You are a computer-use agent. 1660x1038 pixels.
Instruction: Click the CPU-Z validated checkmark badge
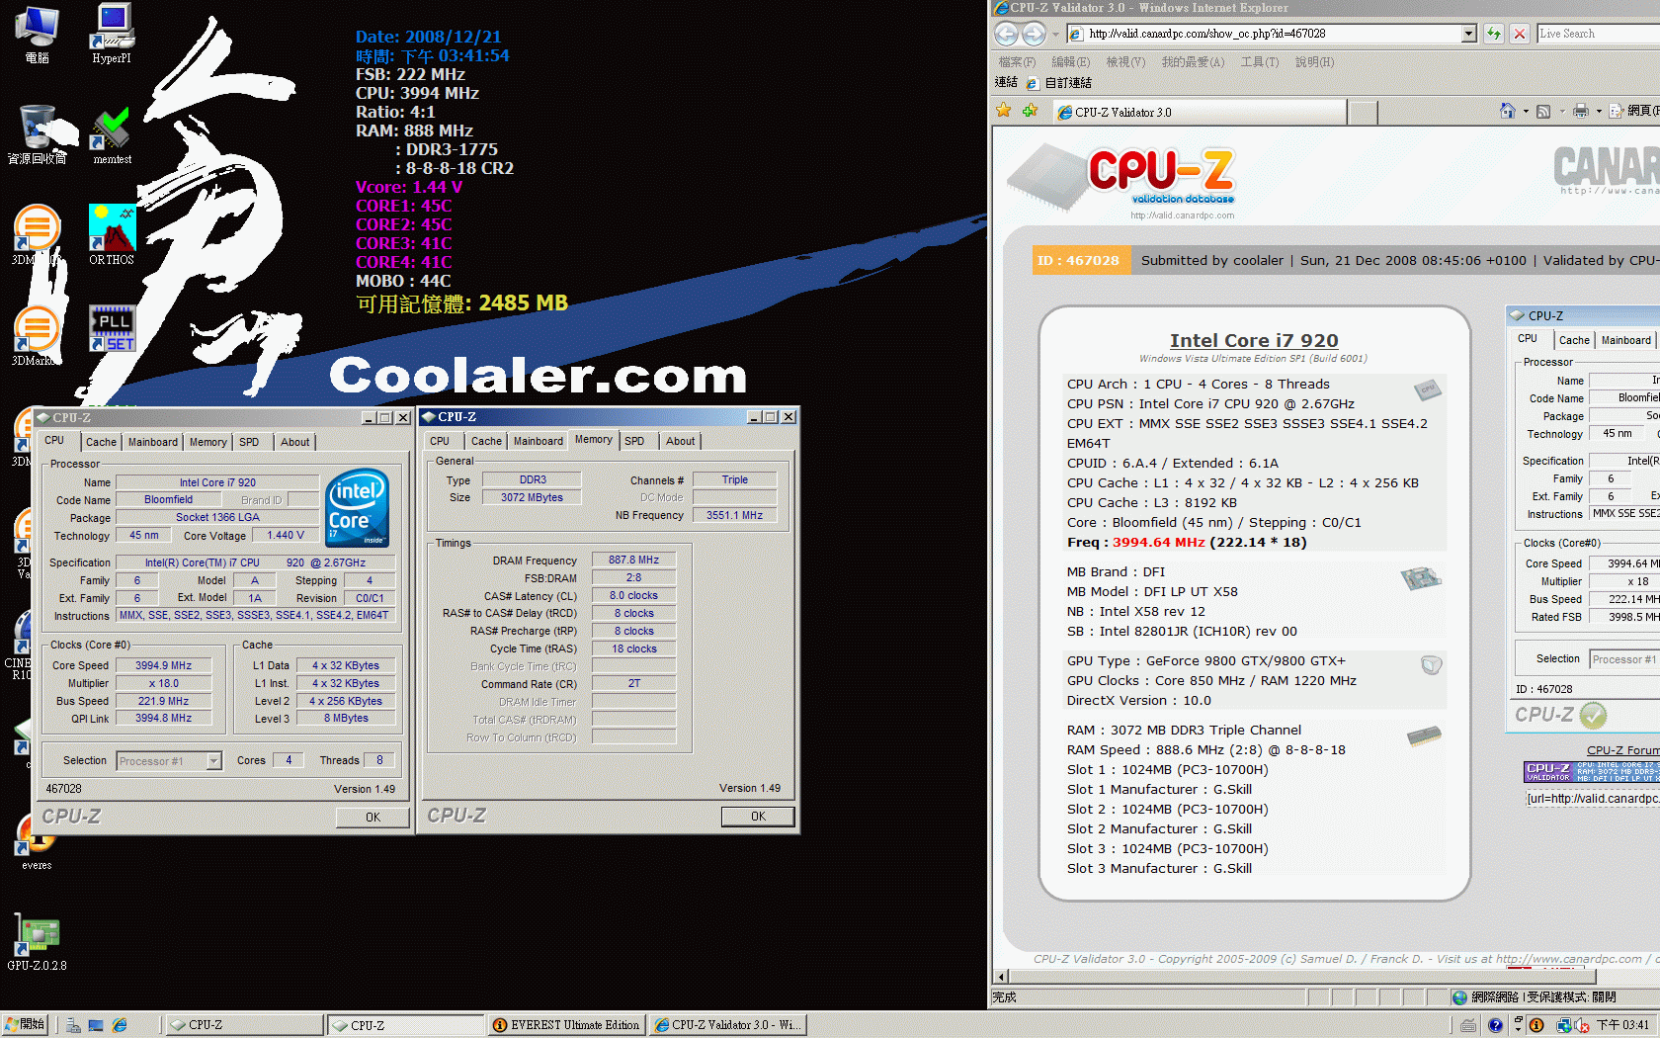pos(1593,714)
